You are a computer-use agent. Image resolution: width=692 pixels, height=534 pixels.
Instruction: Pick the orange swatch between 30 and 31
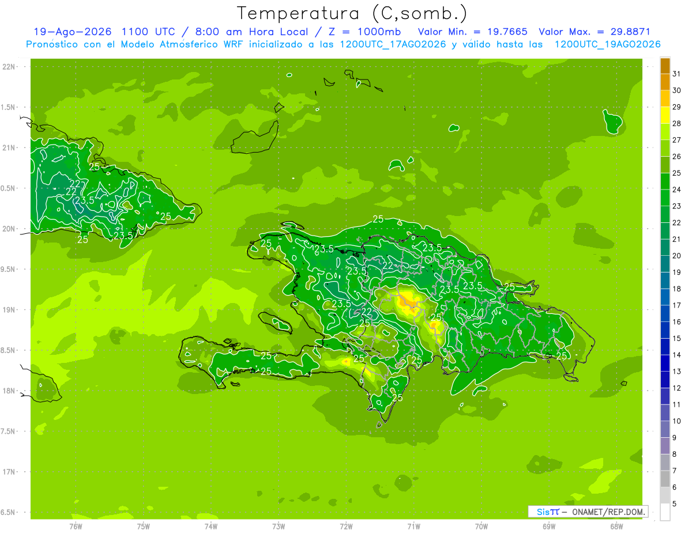click(x=665, y=82)
